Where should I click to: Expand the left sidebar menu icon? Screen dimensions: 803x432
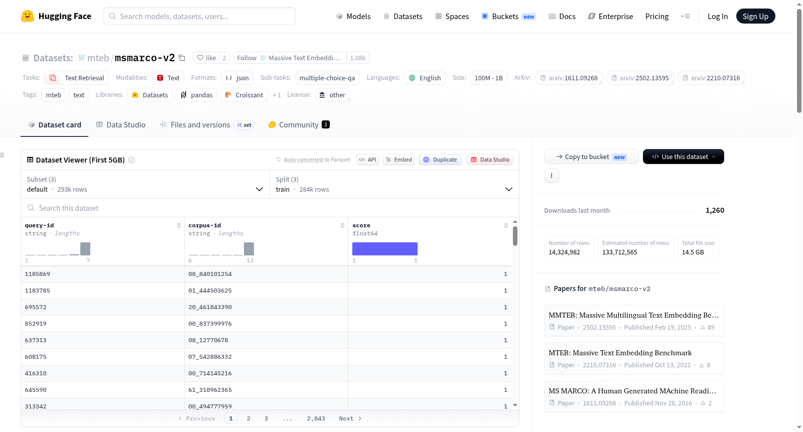click(3, 155)
